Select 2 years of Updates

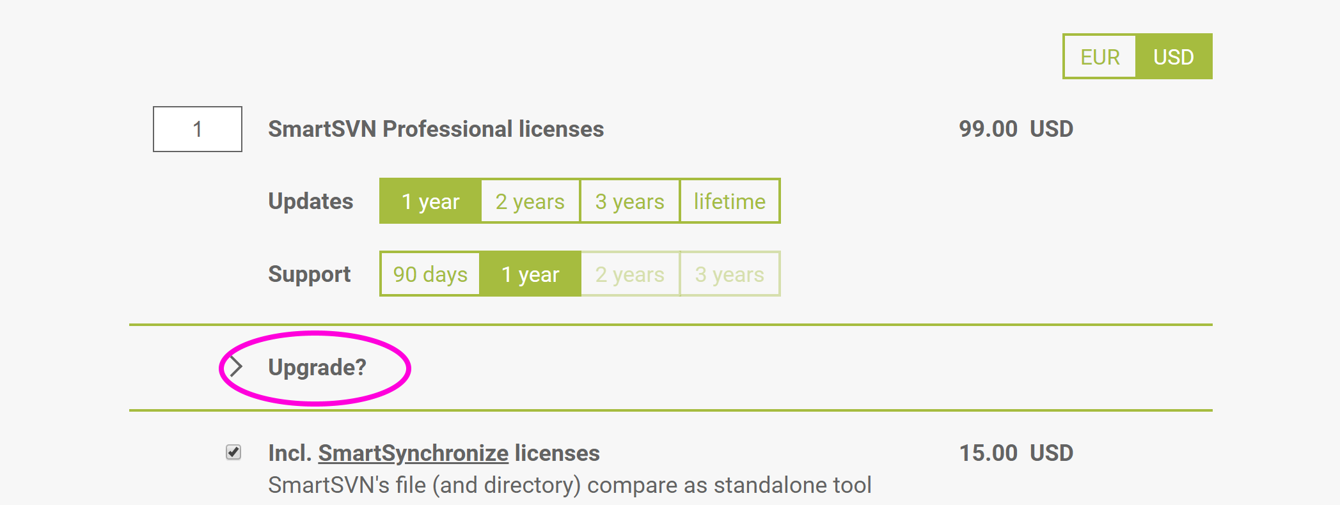(x=530, y=201)
